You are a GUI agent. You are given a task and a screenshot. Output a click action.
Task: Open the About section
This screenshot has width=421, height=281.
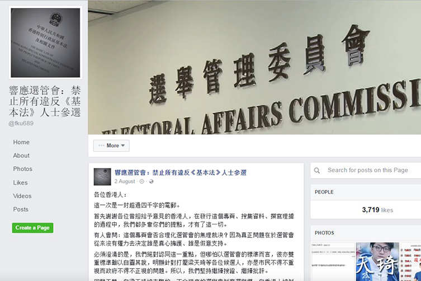tap(21, 156)
